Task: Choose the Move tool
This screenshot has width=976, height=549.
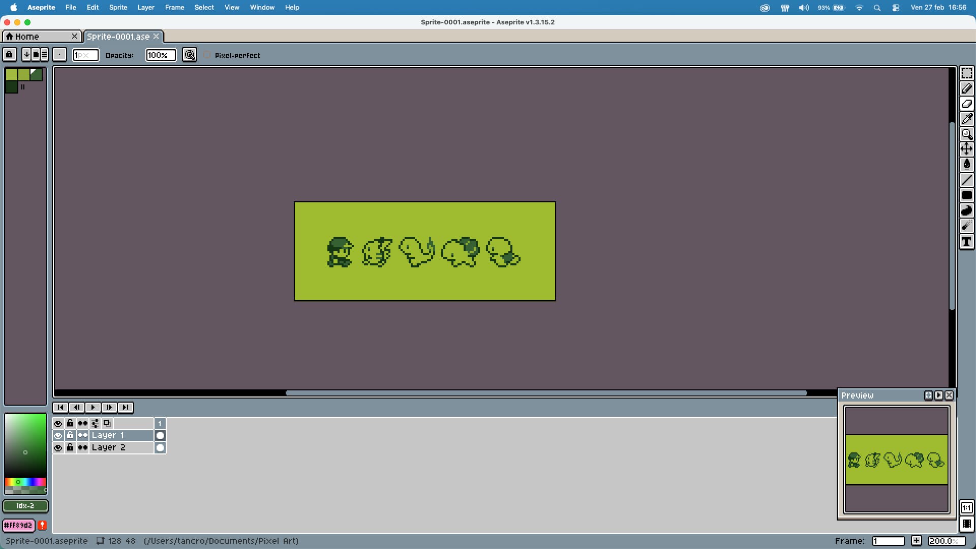Action: pos(966,149)
